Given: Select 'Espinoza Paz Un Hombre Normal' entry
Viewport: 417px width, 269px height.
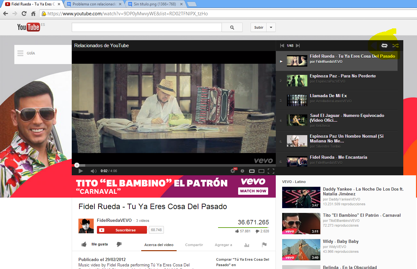Looking at the screenshot, I should 337,142.
